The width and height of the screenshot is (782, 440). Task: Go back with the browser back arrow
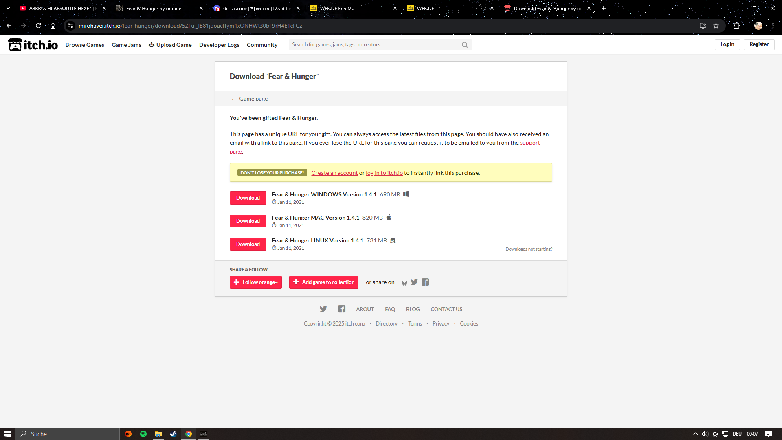[x=9, y=26]
